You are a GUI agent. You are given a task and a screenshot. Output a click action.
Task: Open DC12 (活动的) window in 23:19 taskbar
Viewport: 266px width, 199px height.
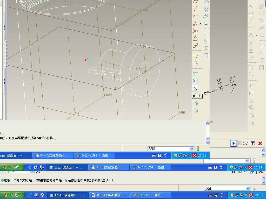tap(67, 168)
